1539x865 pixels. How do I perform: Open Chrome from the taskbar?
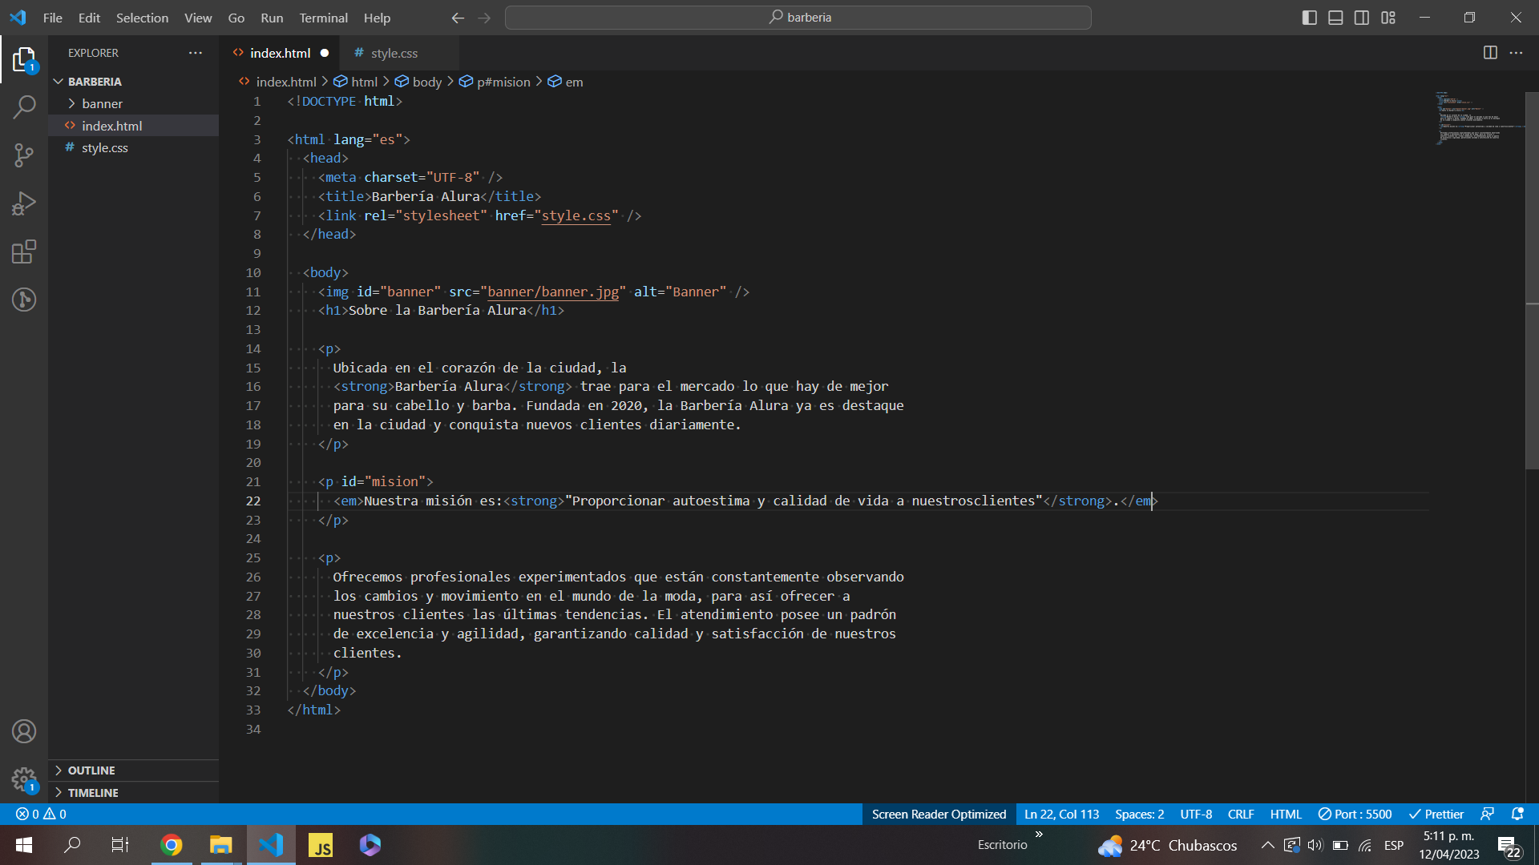click(x=172, y=845)
